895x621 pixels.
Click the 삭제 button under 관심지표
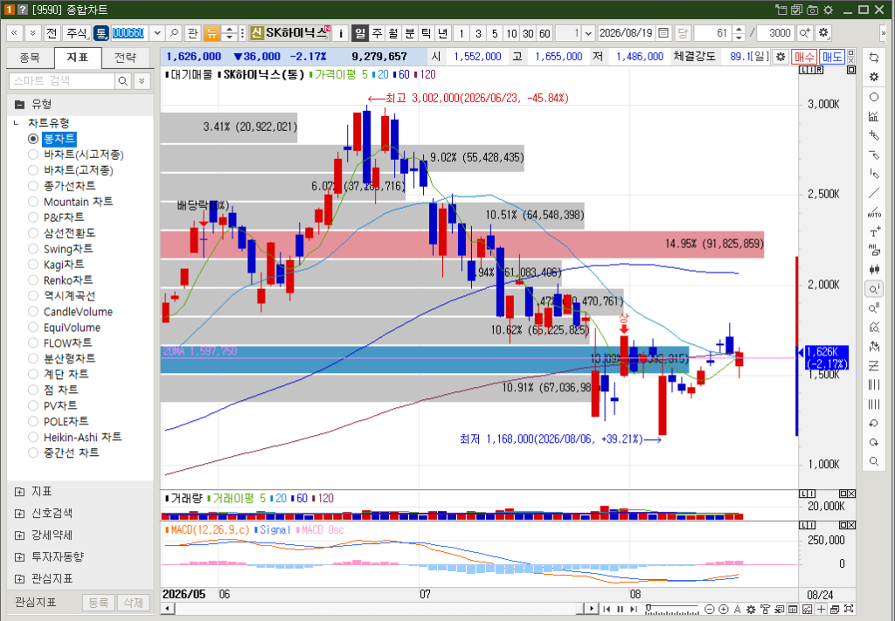tap(134, 603)
